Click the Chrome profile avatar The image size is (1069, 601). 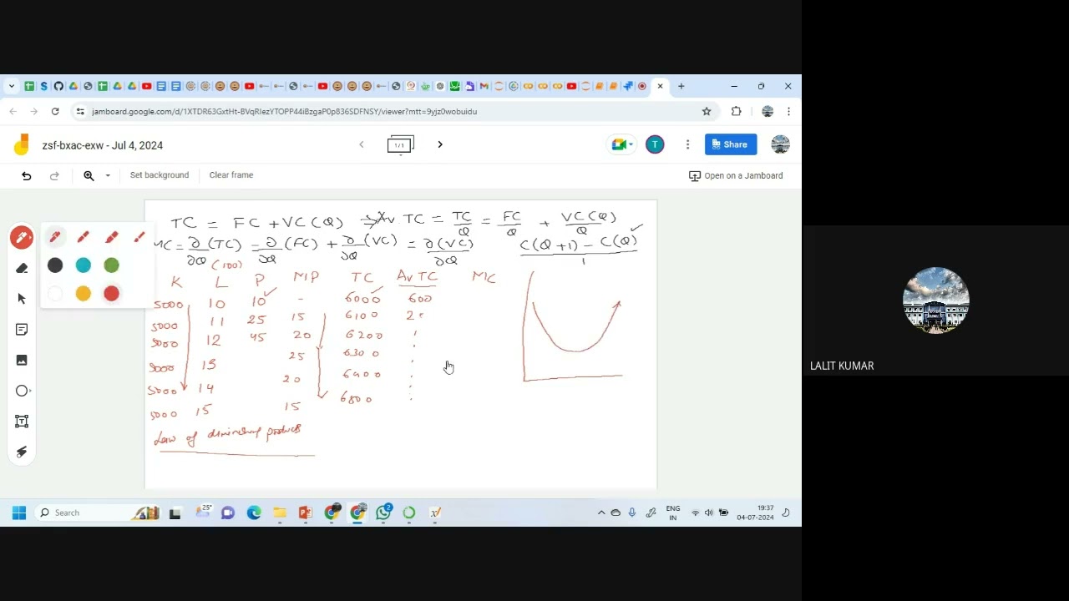[x=767, y=111]
